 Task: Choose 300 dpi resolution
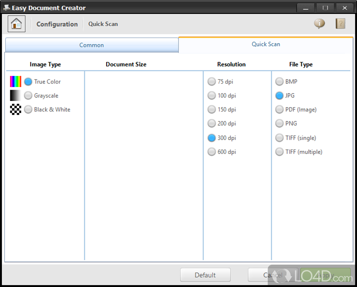212,138
